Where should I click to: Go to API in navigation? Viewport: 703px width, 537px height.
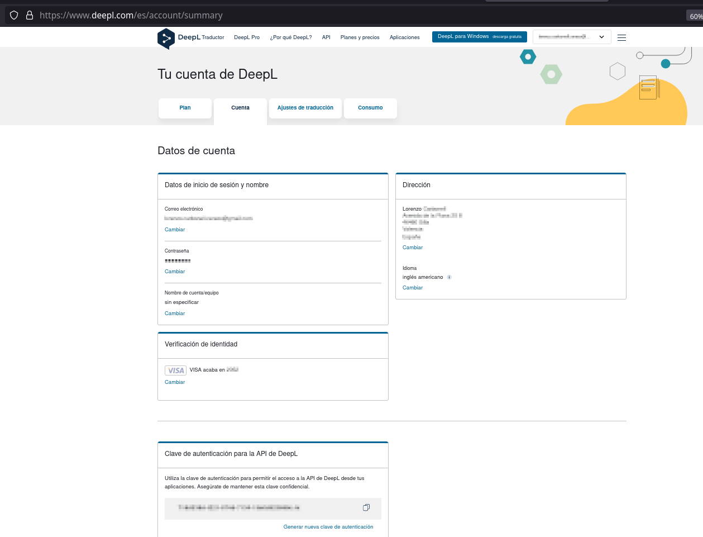326,37
